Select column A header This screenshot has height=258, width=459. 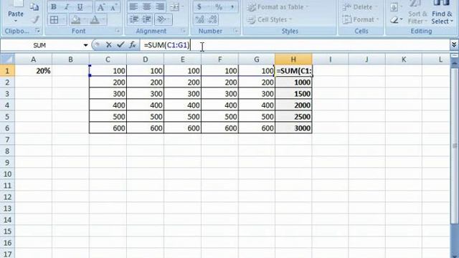[34, 59]
